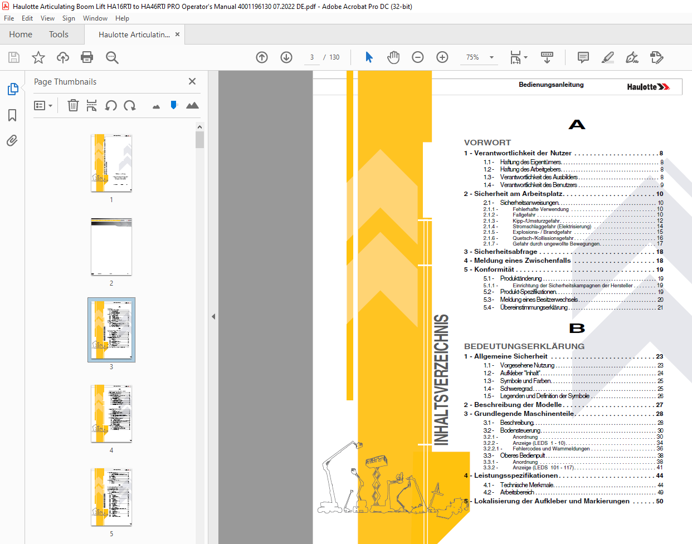Collapse the navigation pane with the arrow handle
Image resolution: width=692 pixels, height=544 pixels.
[213, 316]
